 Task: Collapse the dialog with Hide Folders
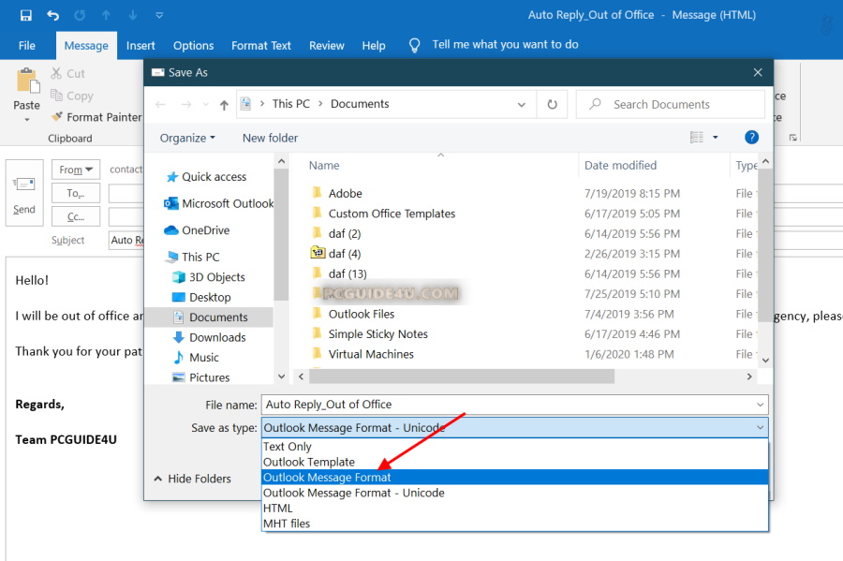pyautogui.click(x=191, y=479)
